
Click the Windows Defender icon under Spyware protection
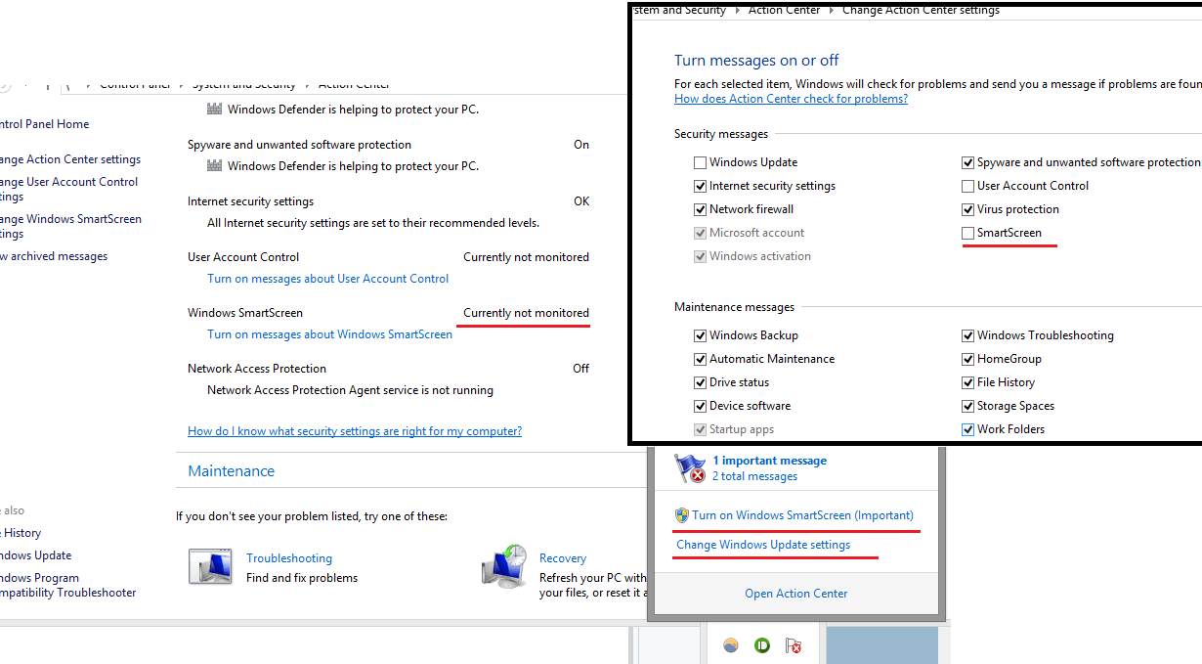coord(215,166)
